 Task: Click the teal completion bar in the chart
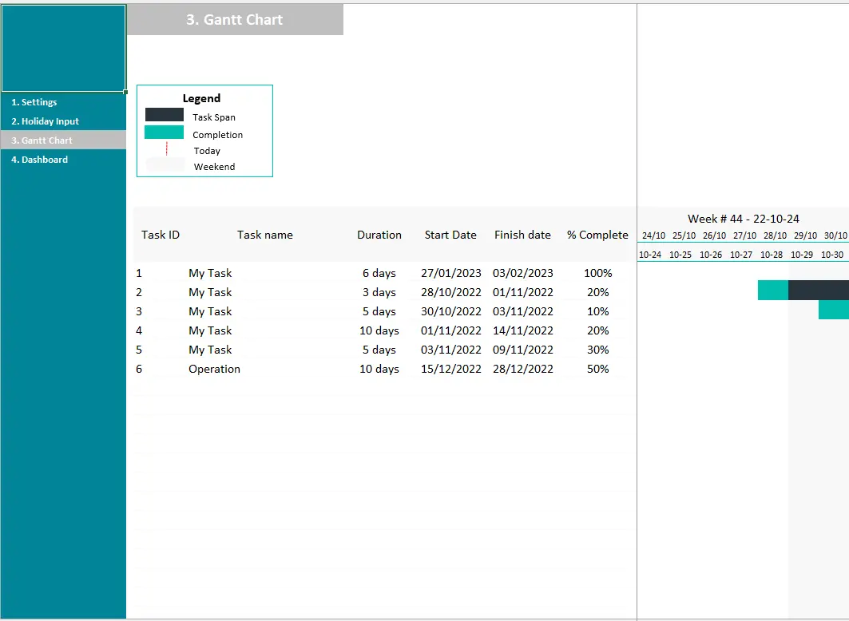tap(772, 290)
